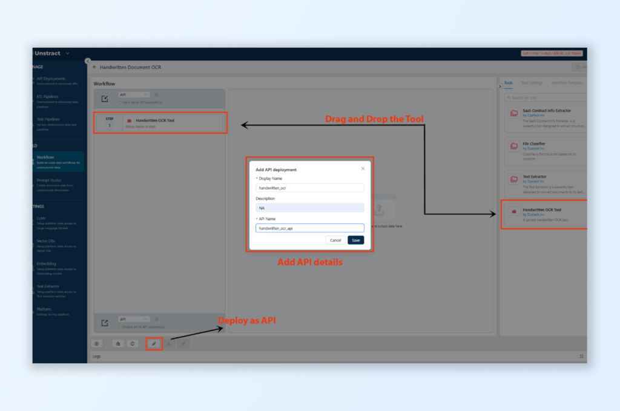Screen dimensions: 620x411
Task: Cancel the Add API deployment dialog
Action: pyautogui.click(x=335, y=240)
